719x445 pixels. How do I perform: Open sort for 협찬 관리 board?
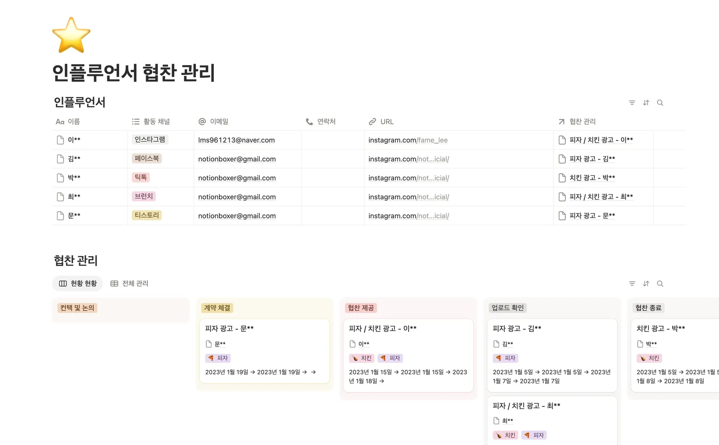click(x=646, y=284)
